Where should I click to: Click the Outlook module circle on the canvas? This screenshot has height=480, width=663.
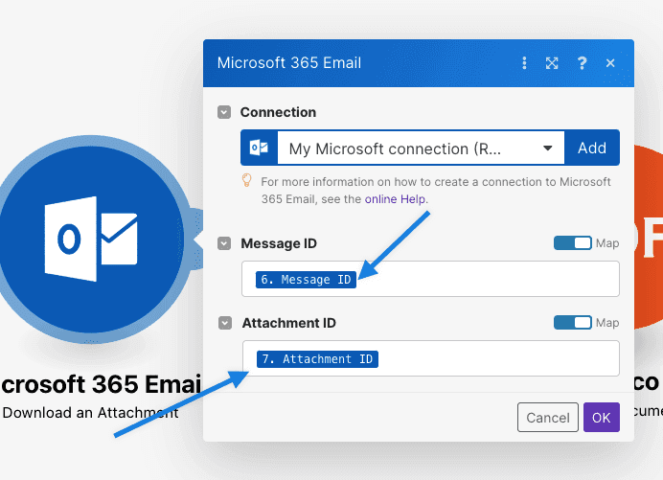(x=91, y=239)
